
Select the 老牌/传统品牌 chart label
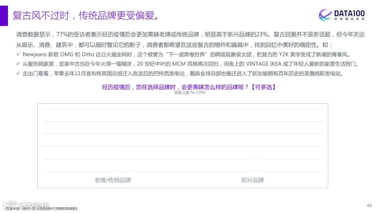pos(113,180)
